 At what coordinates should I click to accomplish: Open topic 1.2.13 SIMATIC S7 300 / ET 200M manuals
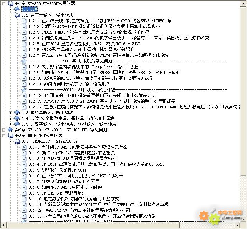(x=102, y=101)
